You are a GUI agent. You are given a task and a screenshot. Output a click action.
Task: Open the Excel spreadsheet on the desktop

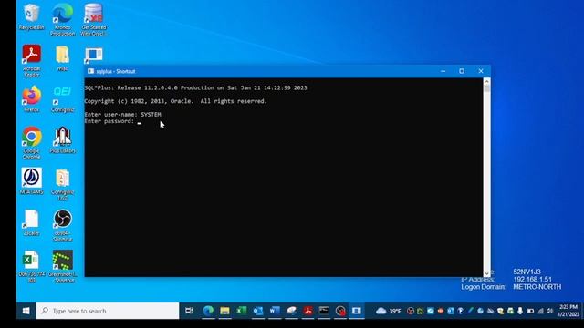(32, 266)
